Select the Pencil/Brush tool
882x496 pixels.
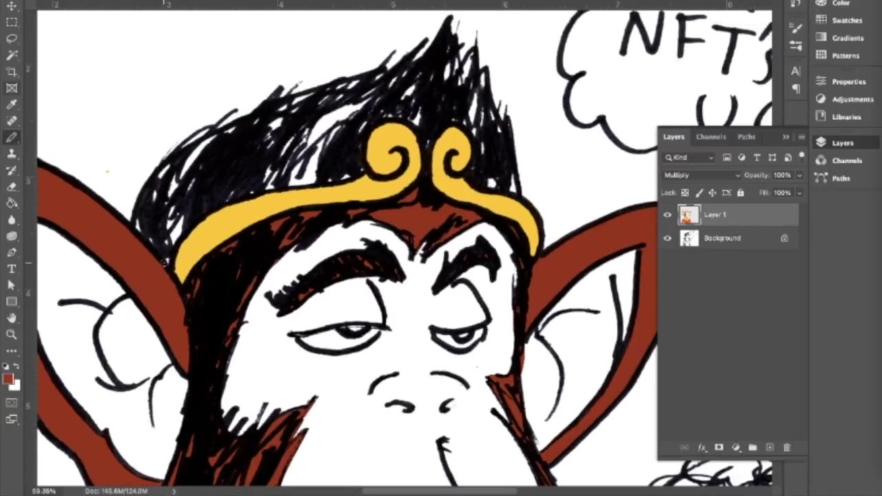(x=12, y=138)
